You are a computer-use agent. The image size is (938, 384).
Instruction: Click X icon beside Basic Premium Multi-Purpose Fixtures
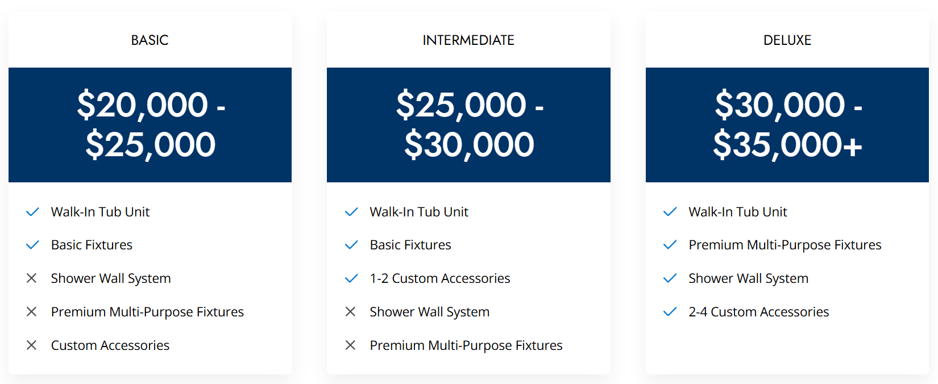[x=32, y=312]
